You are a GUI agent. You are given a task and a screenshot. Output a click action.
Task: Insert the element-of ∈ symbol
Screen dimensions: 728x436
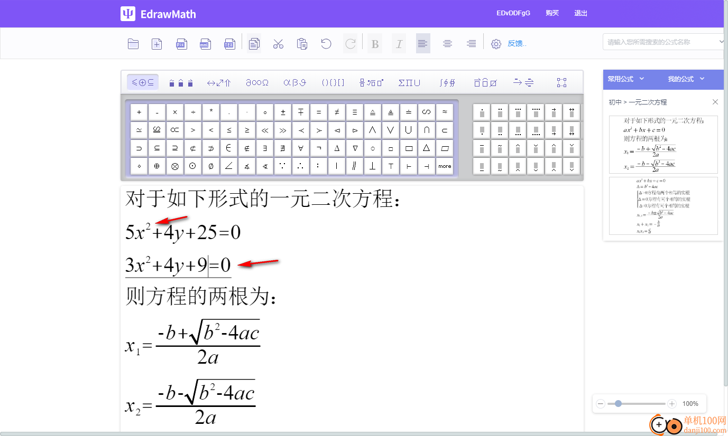tap(229, 148)
